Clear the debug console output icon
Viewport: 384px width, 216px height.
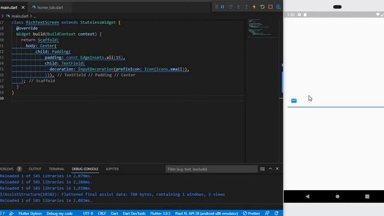[262, 169]
